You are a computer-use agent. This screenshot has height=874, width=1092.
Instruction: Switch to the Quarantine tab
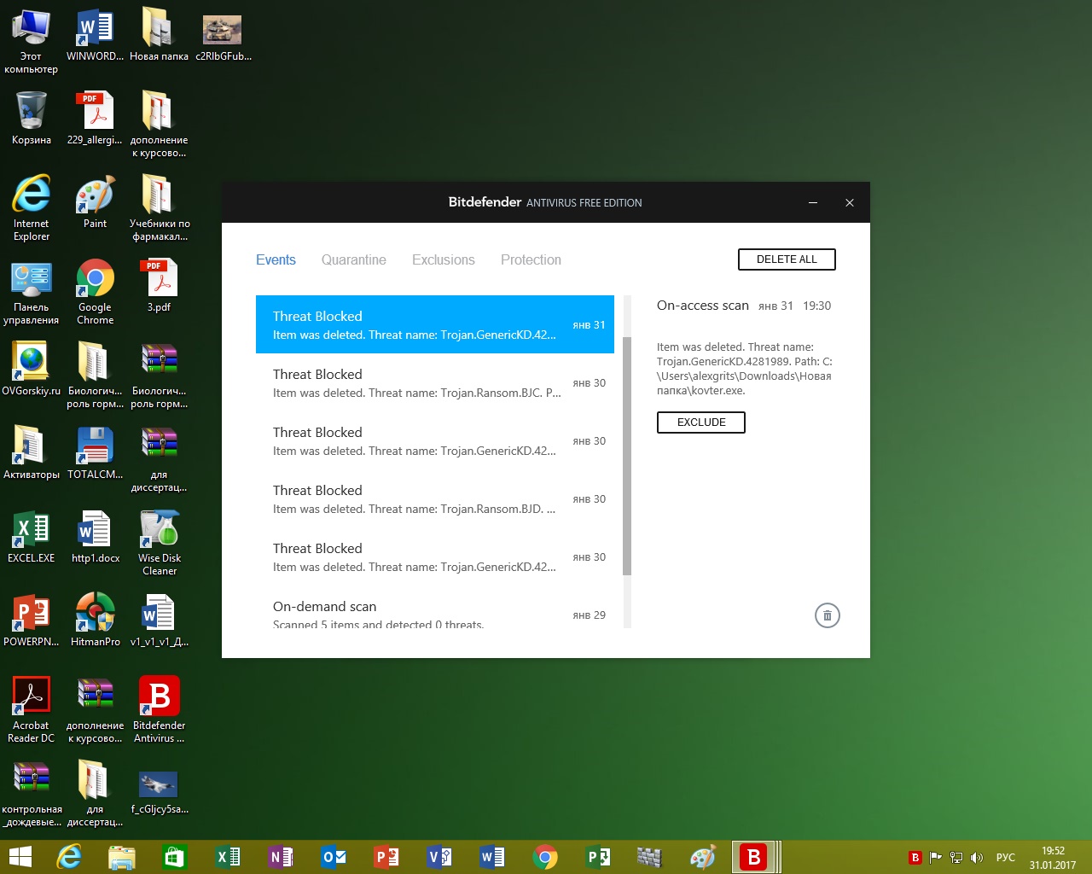point(353,260)
